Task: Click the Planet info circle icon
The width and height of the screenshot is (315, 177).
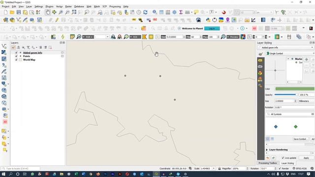Action: [x=242, y=29]
